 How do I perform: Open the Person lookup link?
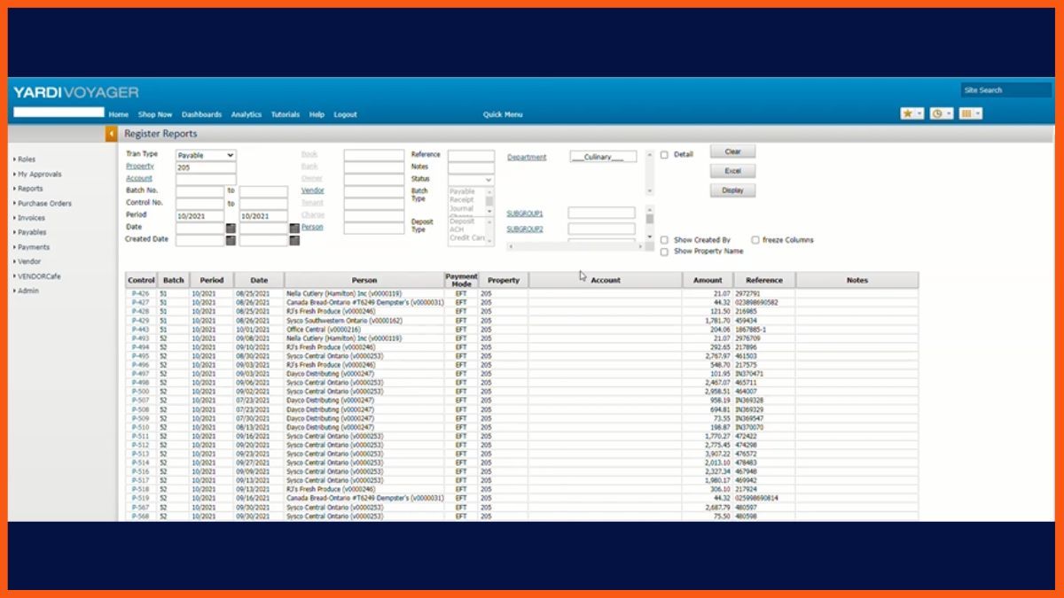(x=312, y=227)
